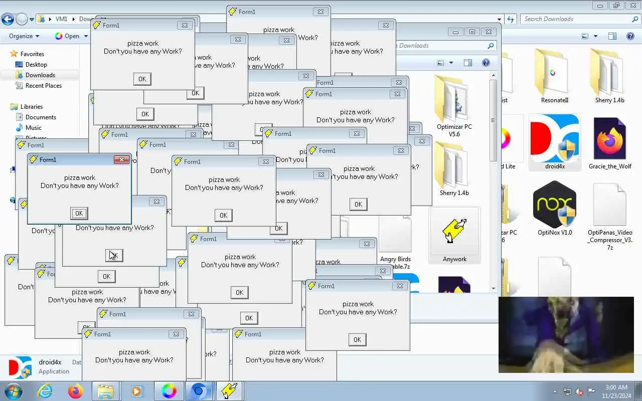Screen dimensions: 642x401
Task: Go back in the rear Explorer window
Action: [8, 20]
